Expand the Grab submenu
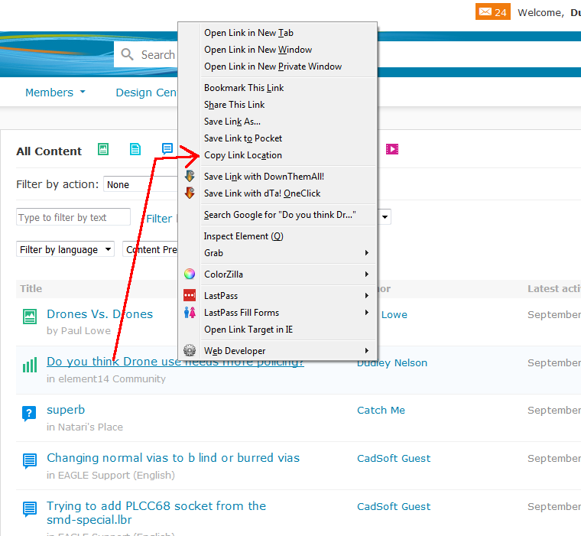 (288, 253)
